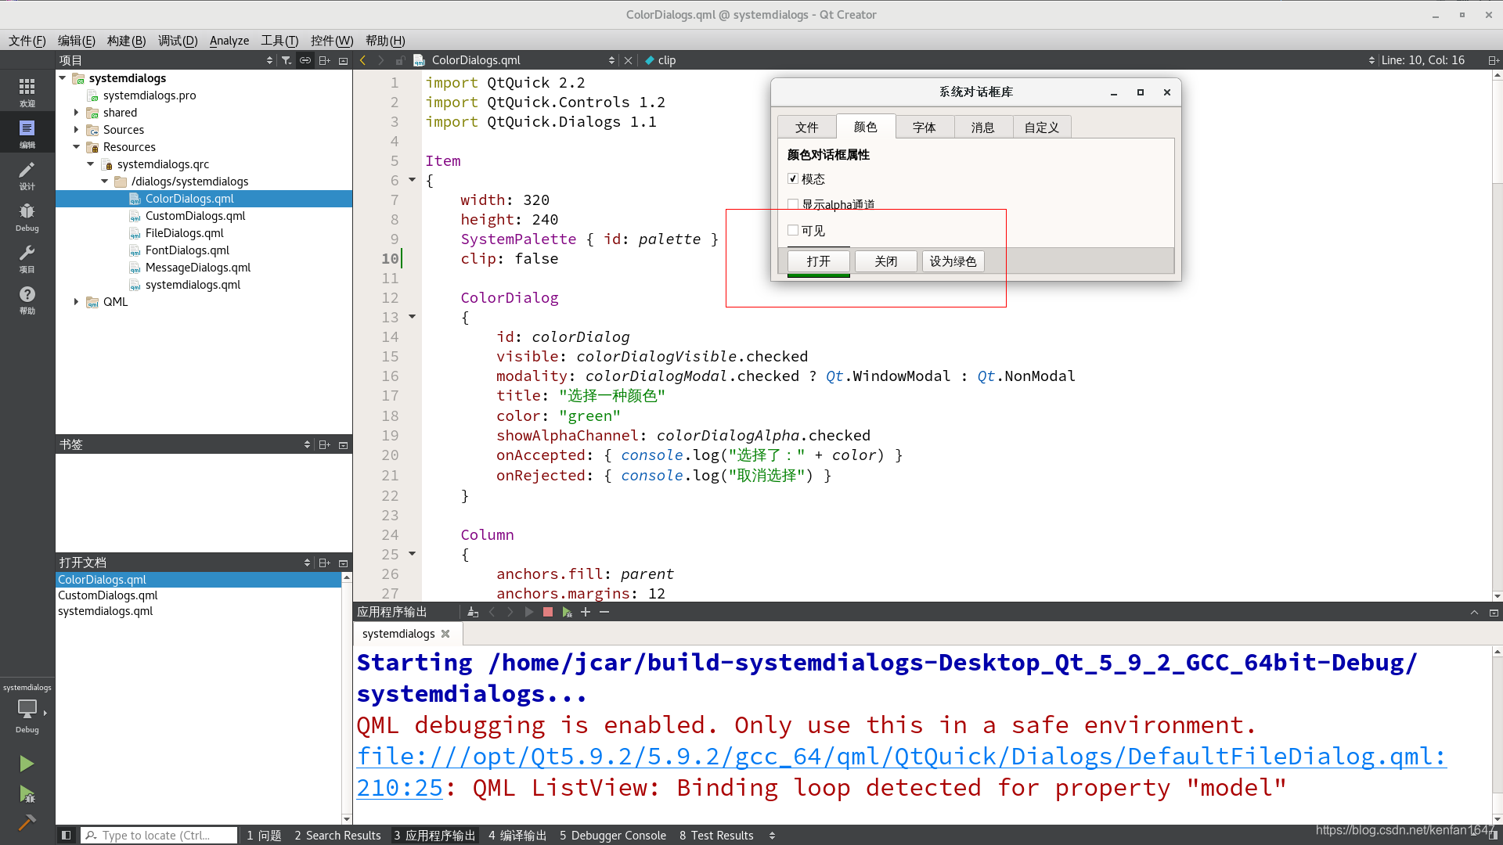Expand the QML tree node

coord(76,302)
